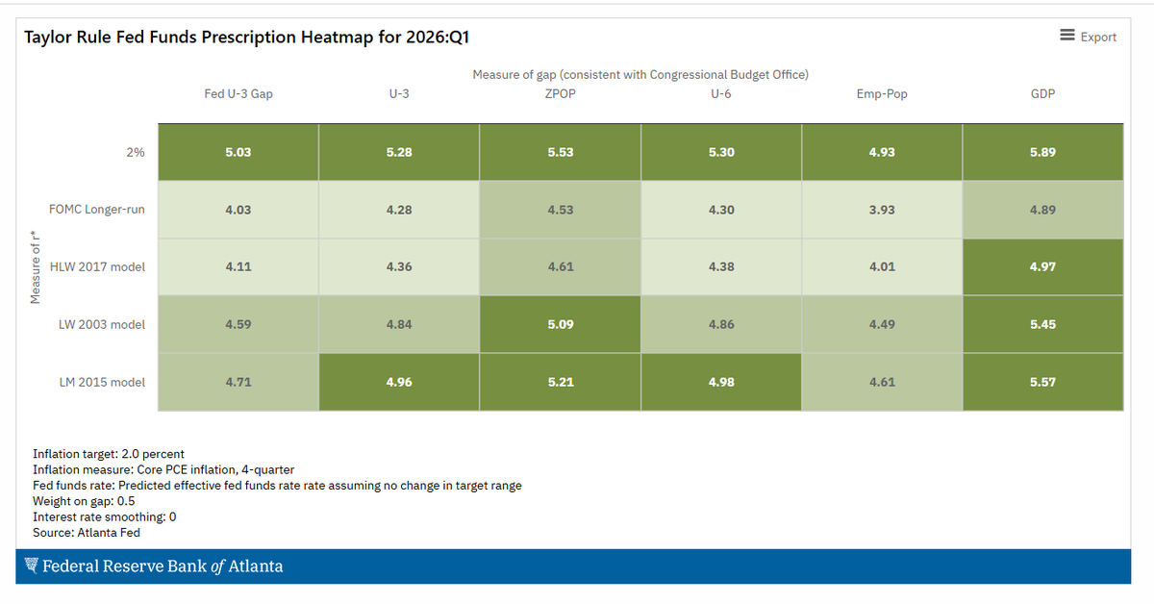
Task: Click the Measure of r* axis label
Action: point(36,266)
